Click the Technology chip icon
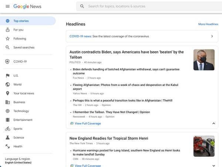 click(x=7, y=111)
